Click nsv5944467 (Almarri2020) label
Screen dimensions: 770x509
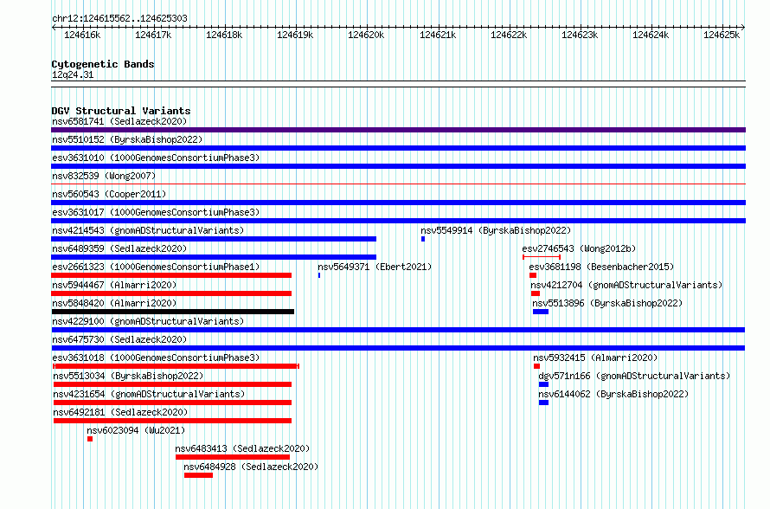pyautogui.click(x=114, y=285)
